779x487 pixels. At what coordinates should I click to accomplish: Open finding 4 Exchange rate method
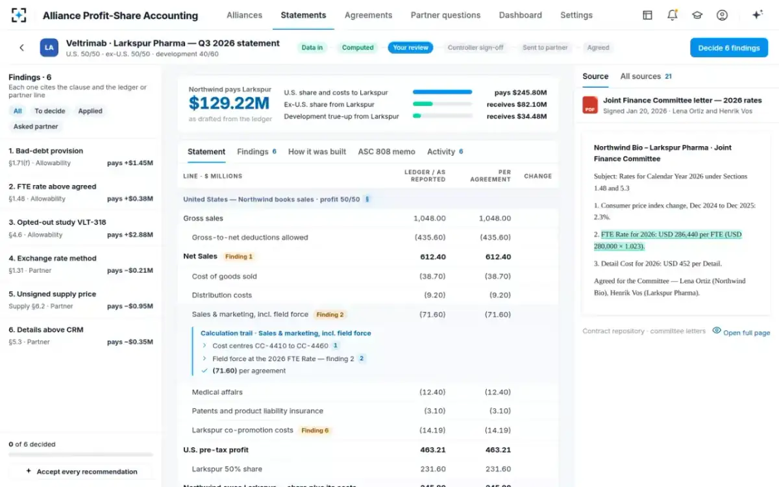pos(80,264)
